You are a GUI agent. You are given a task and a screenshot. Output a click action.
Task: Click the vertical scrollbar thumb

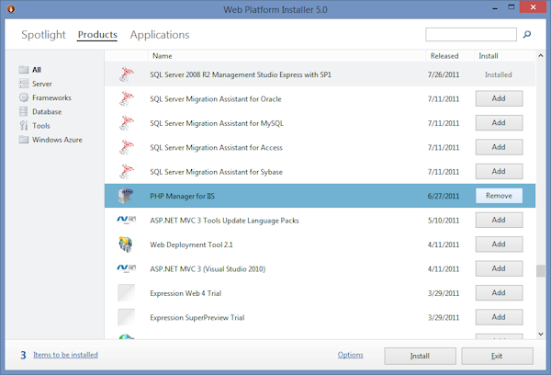pyautogui.click(x=541, y=271)
